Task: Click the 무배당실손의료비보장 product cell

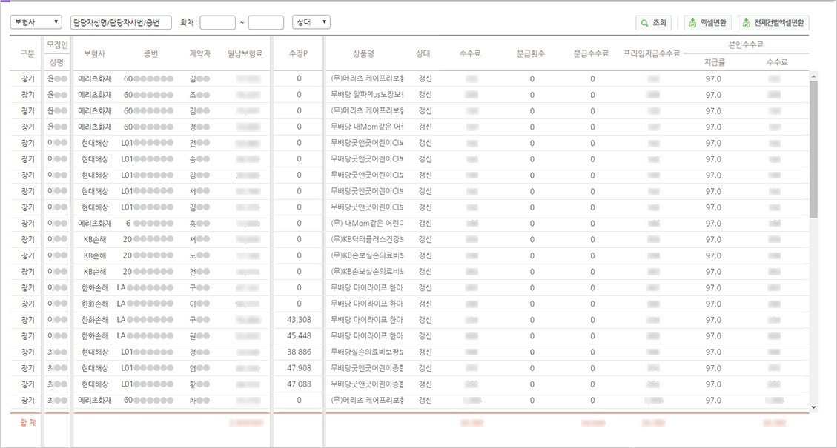Action: click(x=367, y=352)
